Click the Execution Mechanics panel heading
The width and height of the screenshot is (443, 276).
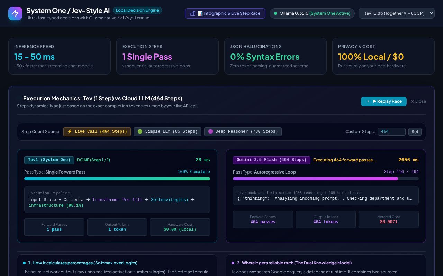click(x=103, y=98)
